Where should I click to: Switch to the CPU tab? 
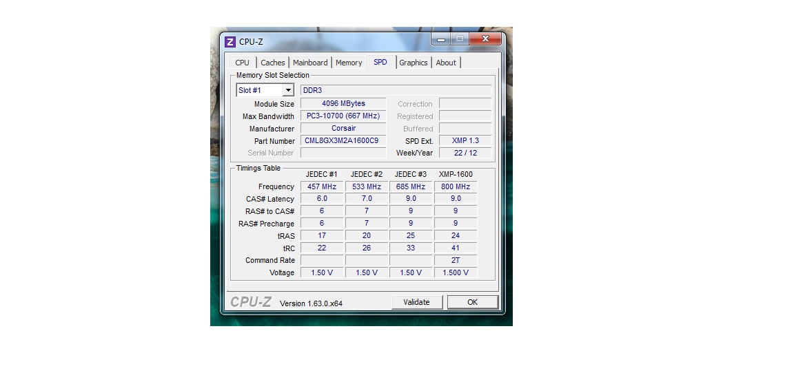point(242,63)
